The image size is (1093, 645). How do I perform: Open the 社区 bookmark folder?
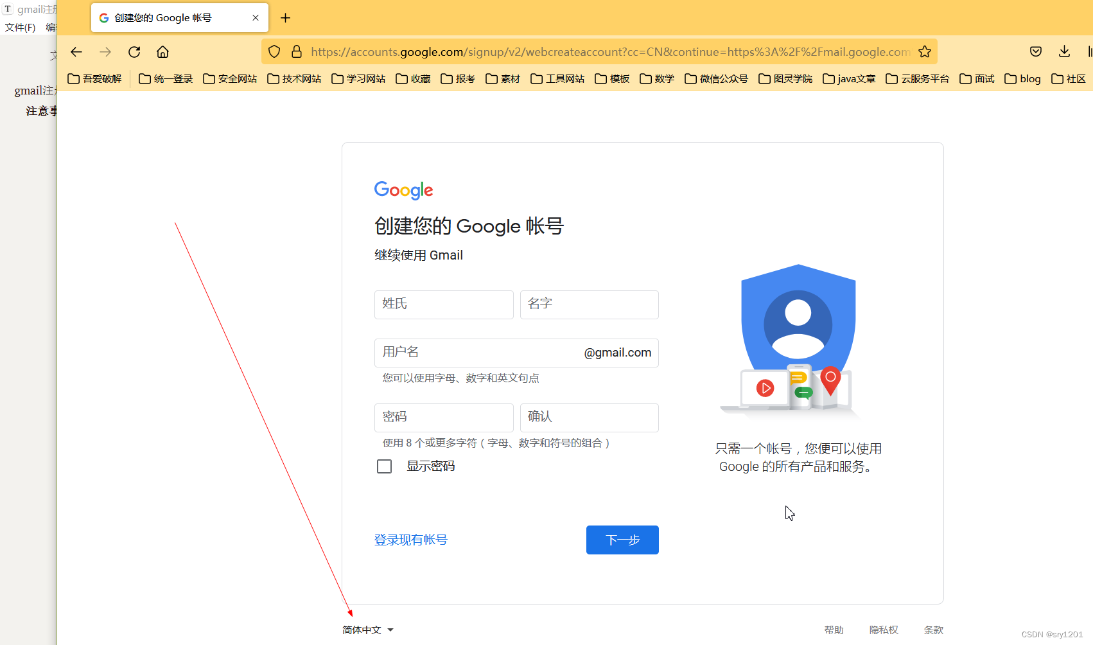(x=1069, y=78)
